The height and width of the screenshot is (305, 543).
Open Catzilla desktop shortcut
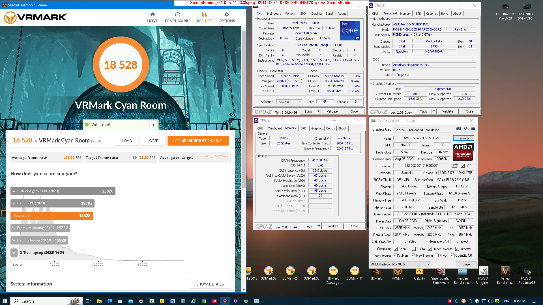pyautogui.click(x=419, y=273)
